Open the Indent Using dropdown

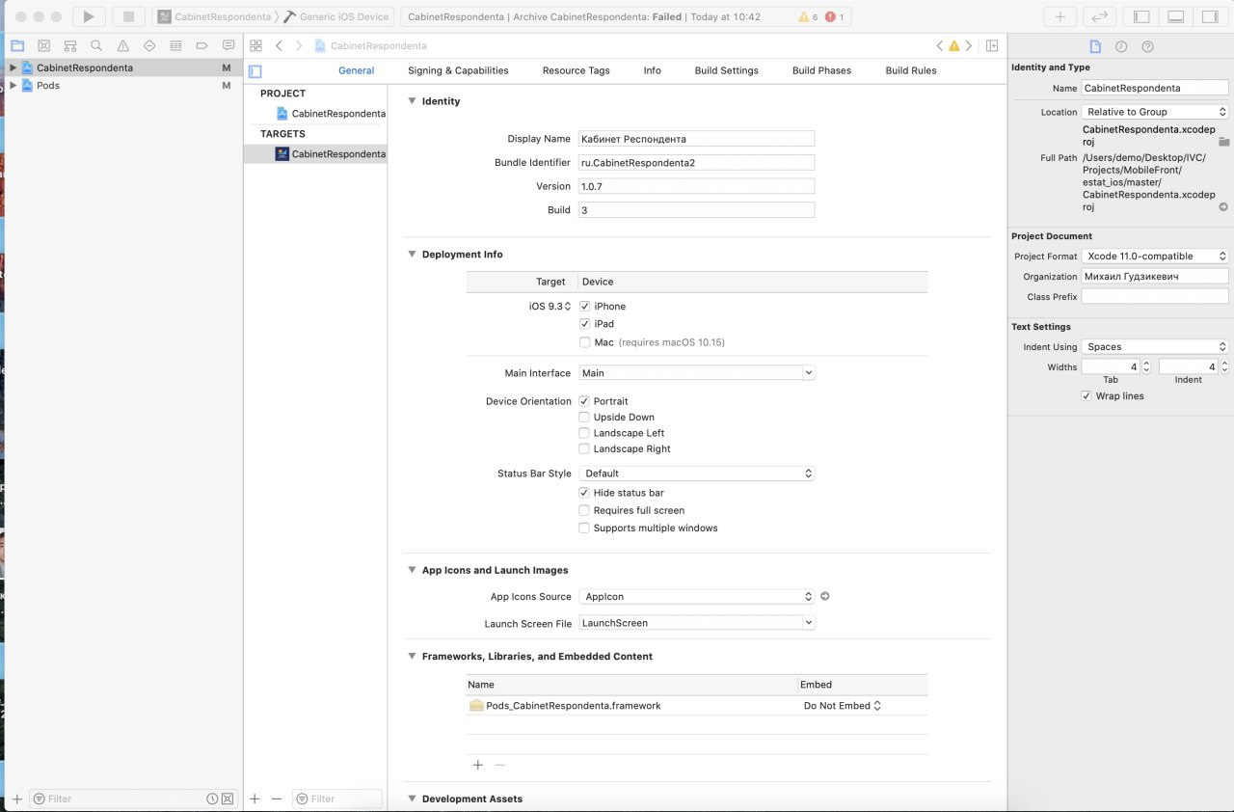1155,346
